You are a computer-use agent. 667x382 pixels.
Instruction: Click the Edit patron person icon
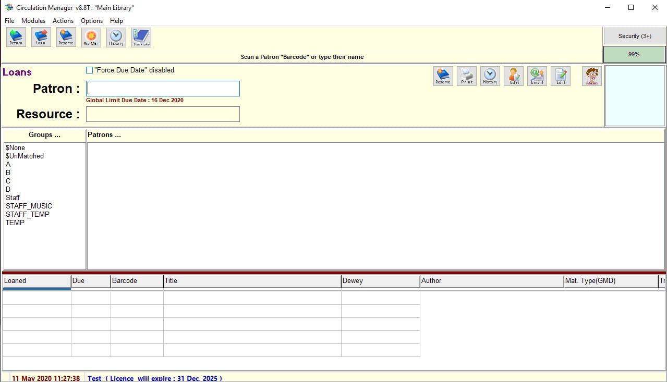tap(514, 76)
